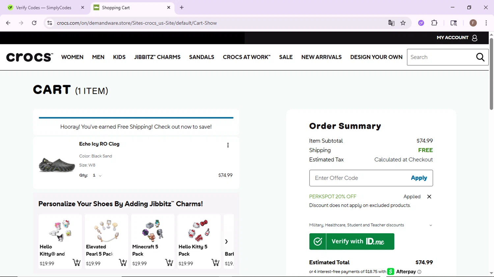The width and height of the screenshot is (494, 277).
Task: Click the browser address bar URL
Action: (x=137, y=23)
